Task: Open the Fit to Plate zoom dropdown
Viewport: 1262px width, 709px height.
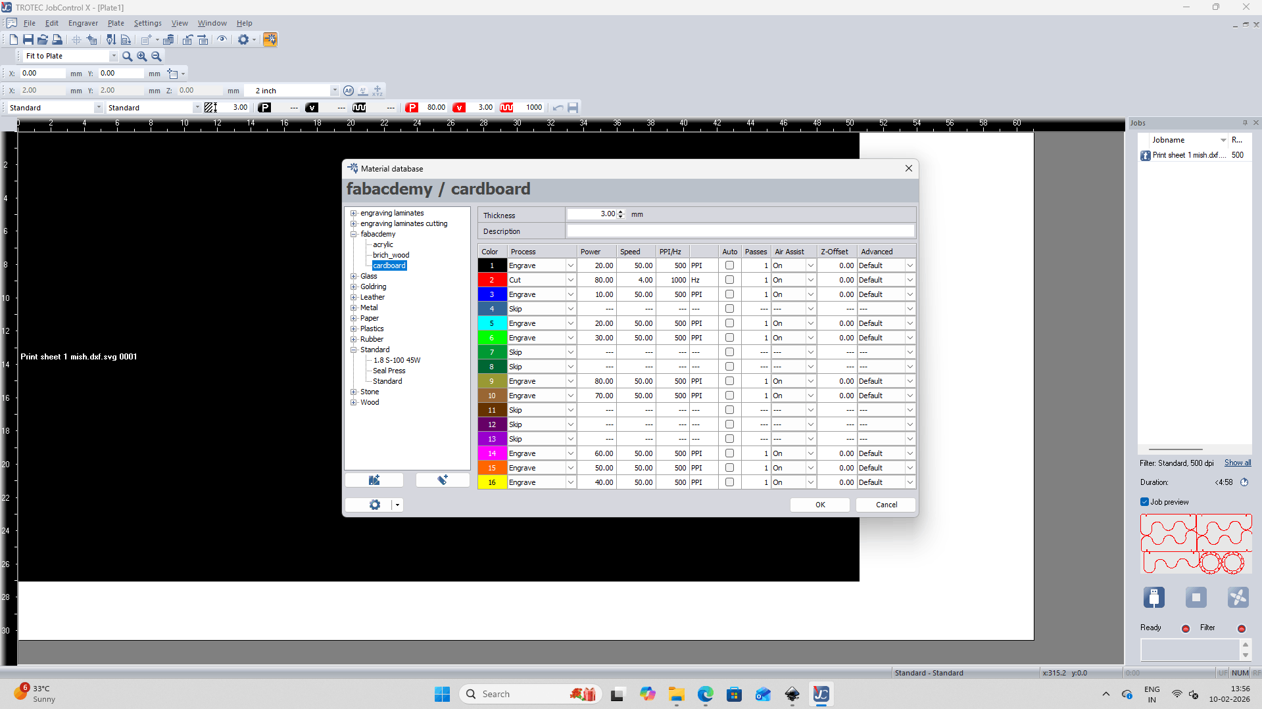Action: coord(114,57)
